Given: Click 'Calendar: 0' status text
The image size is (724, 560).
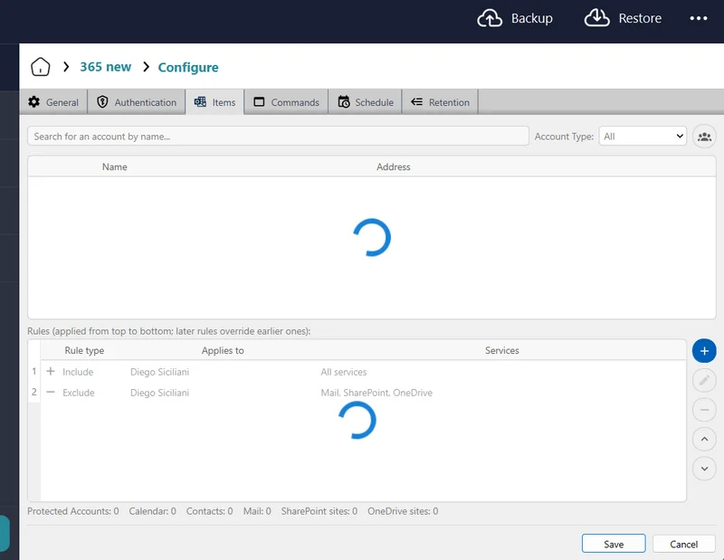Looking at the screenshot, I should click(x=152, y=511).
